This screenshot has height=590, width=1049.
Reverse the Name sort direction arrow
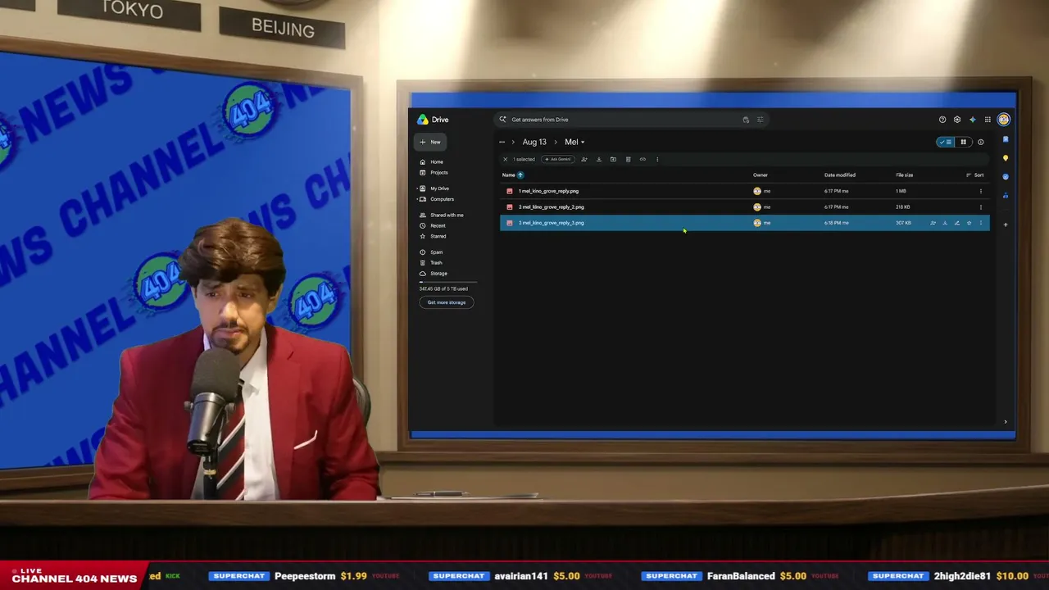click(520, 175)
